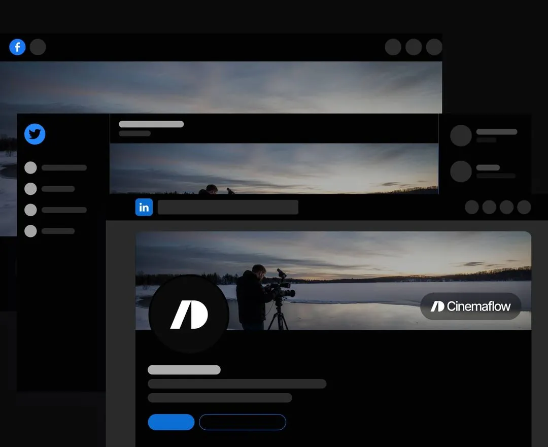This screenshot has width=548, height=447.
Task: Click the LinkedIn logo icon
Action: coord(144,207)
